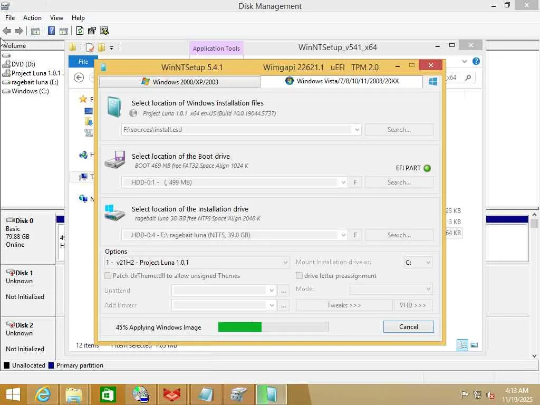The height and width of the screenshot is (405, 540).
Task: Click the F format button for Boot drive
Action: (x=355, y=182)
